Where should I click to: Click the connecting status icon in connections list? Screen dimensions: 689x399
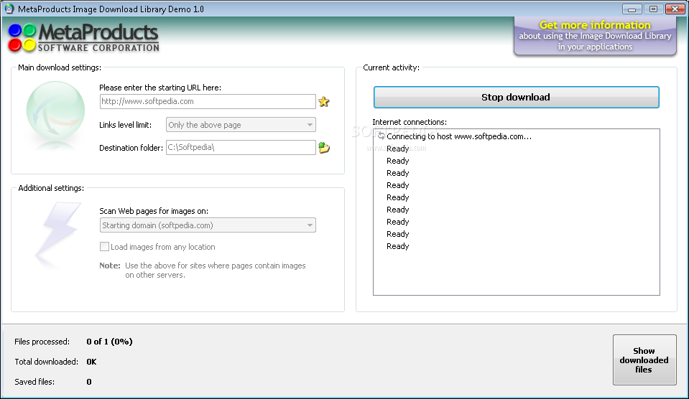(381, 136)
